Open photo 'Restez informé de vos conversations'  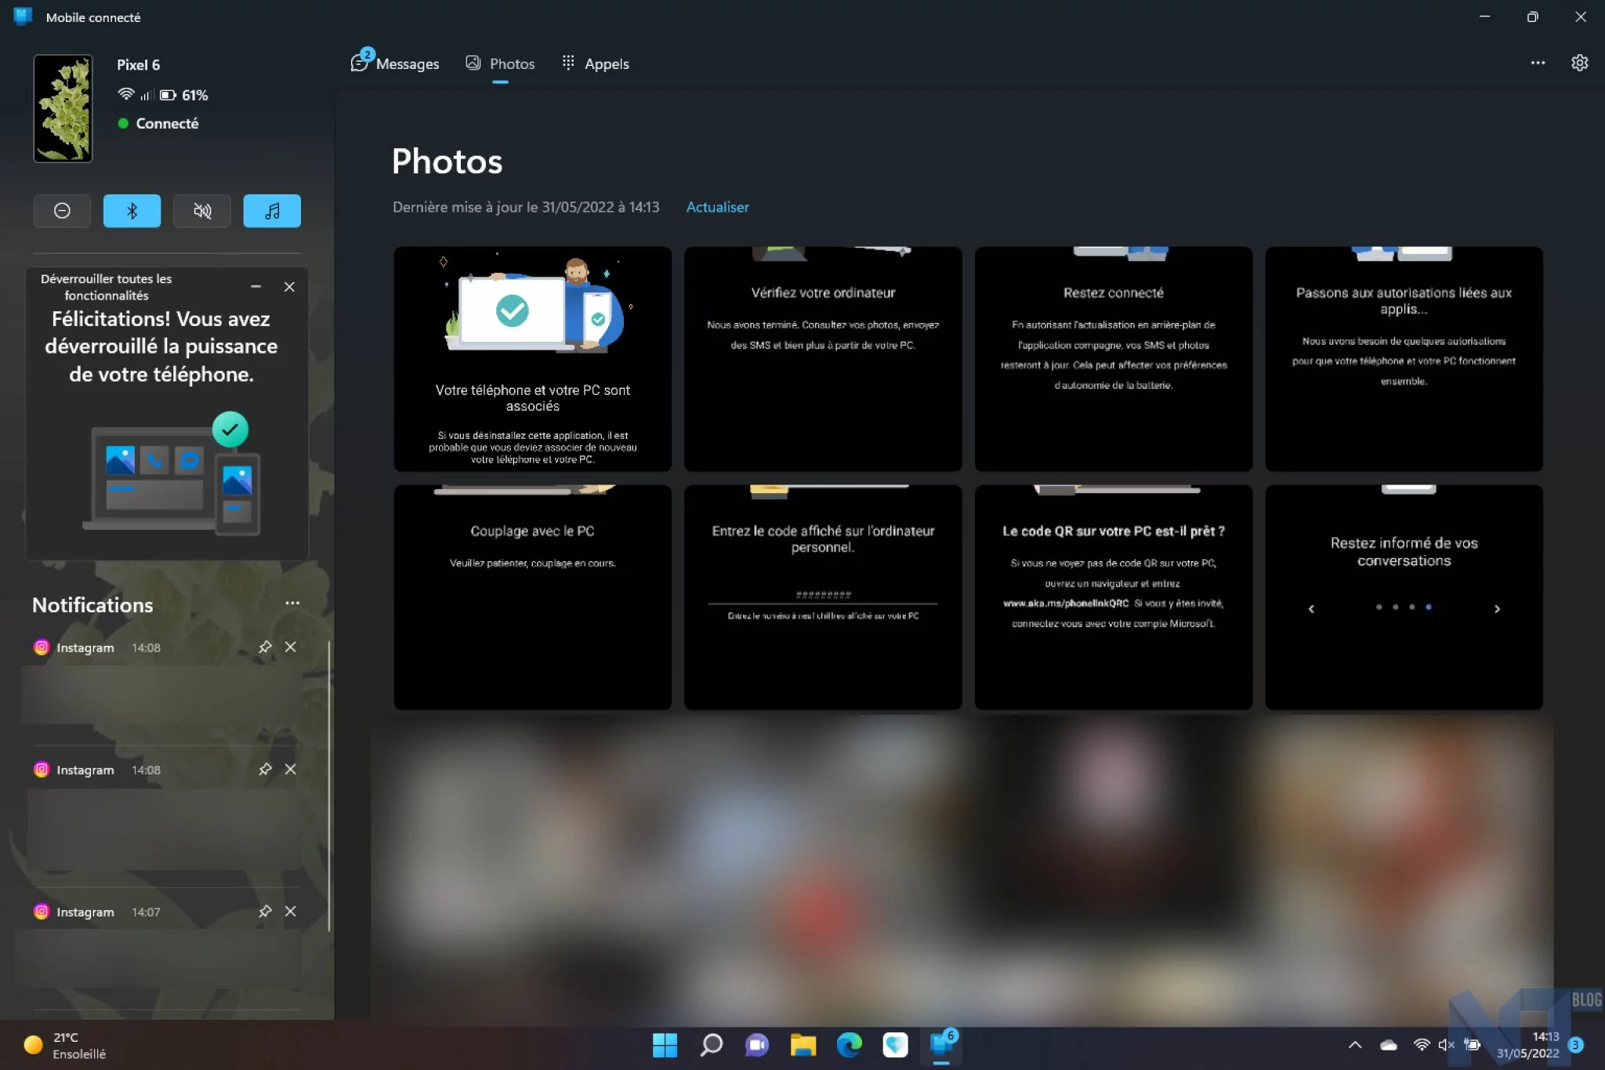click(x=1404, y=597)
